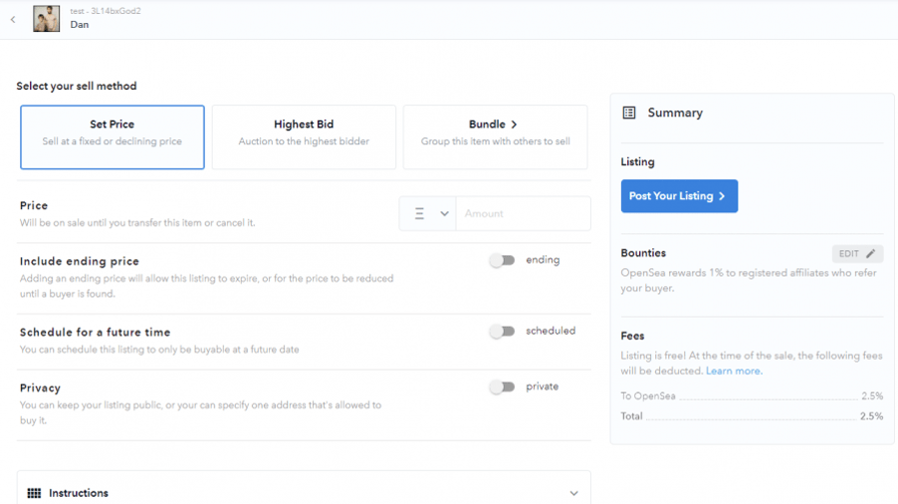Click the pencil icon beside Edit
Screen dimensions: 898x504
(870, 254)
